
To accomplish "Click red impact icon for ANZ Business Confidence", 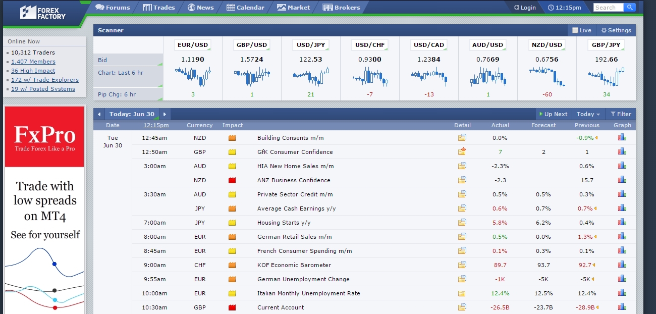I will click(232, 180).
